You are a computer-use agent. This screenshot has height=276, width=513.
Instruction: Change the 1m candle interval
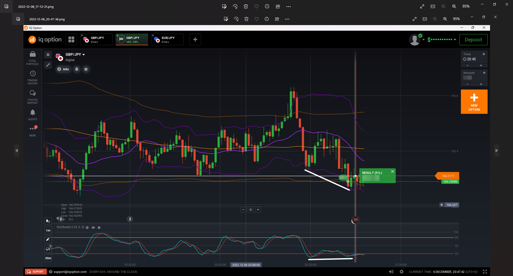pos(48,230)
